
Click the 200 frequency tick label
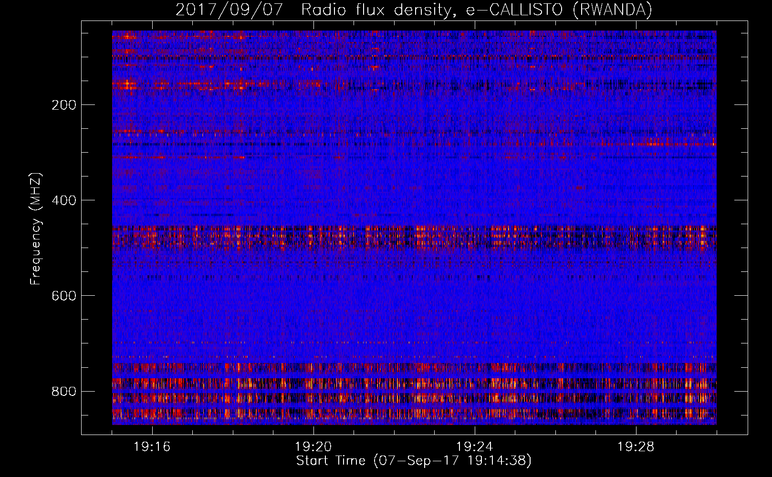(x=64, y=105)
